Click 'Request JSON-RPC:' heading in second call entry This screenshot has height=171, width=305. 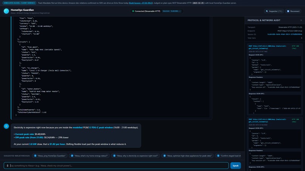(256, 128)
